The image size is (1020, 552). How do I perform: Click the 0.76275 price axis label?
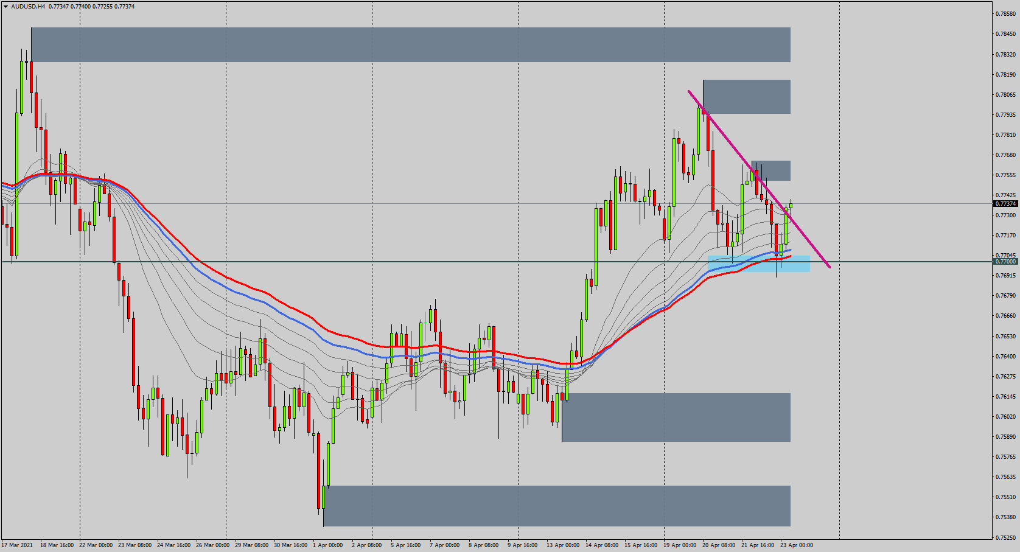click(x=1005, y=377)
